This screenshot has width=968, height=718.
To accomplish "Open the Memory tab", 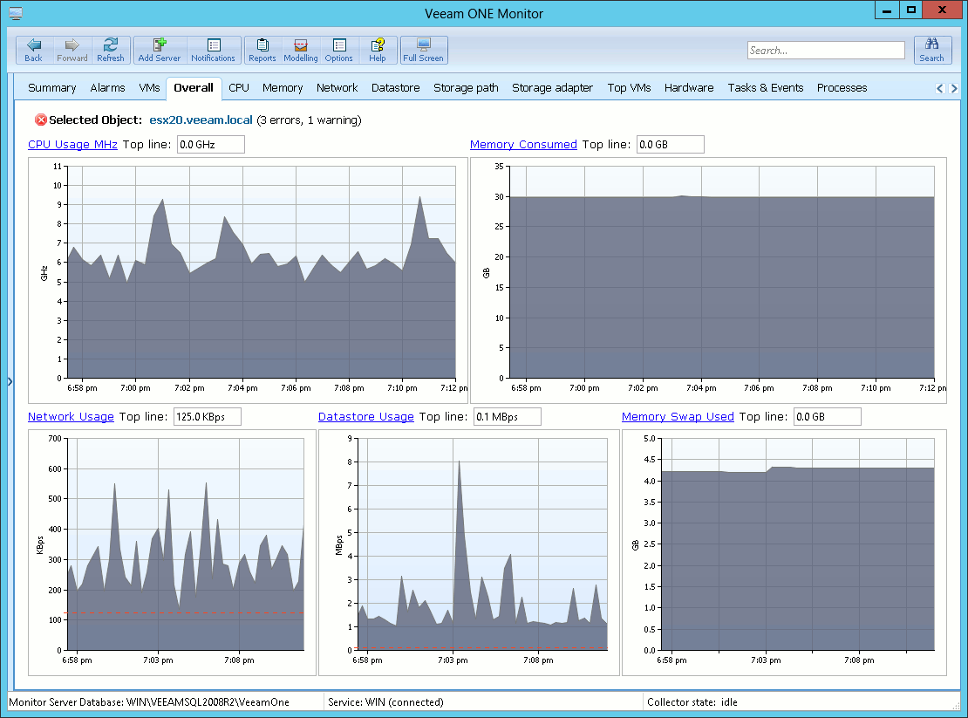I will click(x=283, y=87).
